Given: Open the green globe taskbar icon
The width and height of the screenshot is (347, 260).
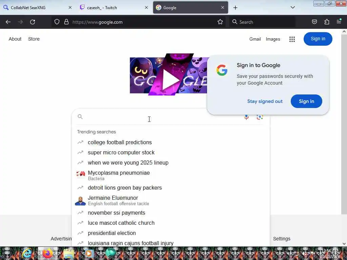Looking at the screenshot, I should coord(110,253).
